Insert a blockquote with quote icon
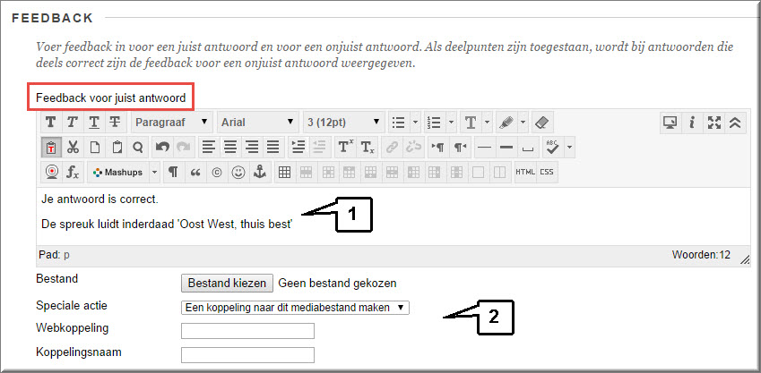 point(195,173)
